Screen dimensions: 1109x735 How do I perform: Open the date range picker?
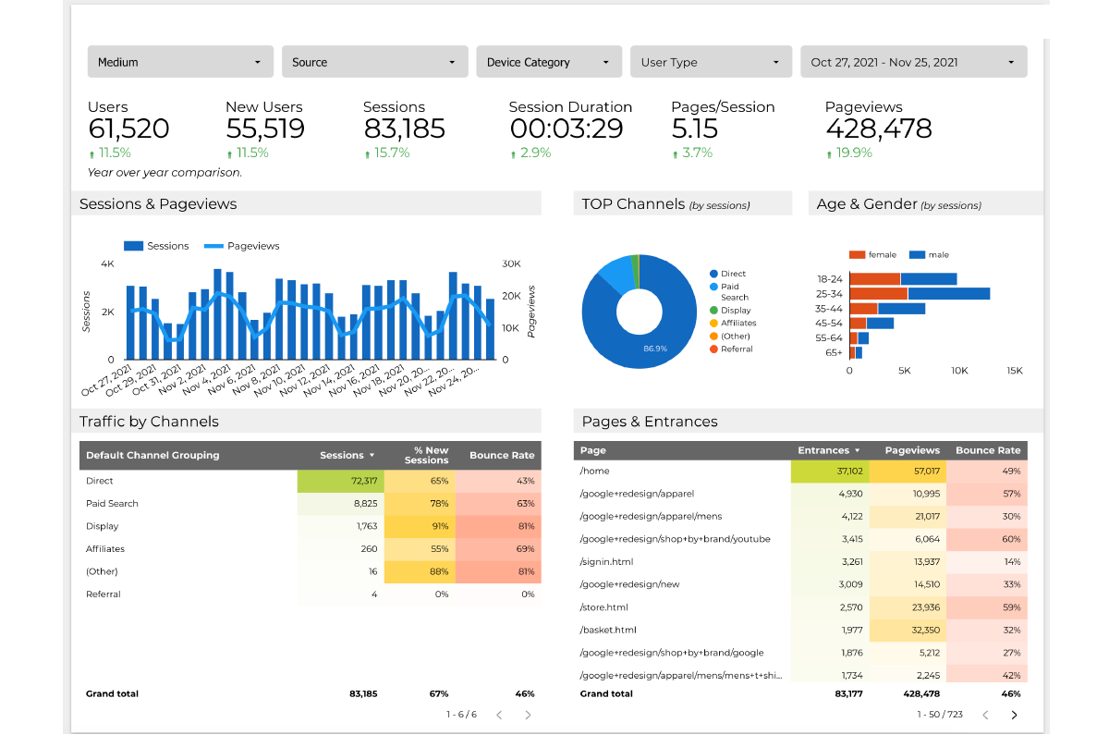[913, 62]
